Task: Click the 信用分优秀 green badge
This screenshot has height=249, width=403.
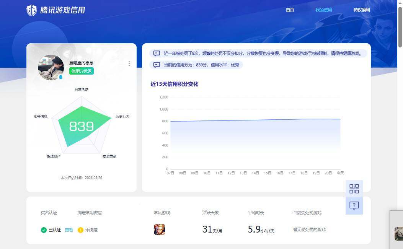Action: pos(82,71)
